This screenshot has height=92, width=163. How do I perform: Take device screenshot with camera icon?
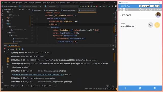148,6
